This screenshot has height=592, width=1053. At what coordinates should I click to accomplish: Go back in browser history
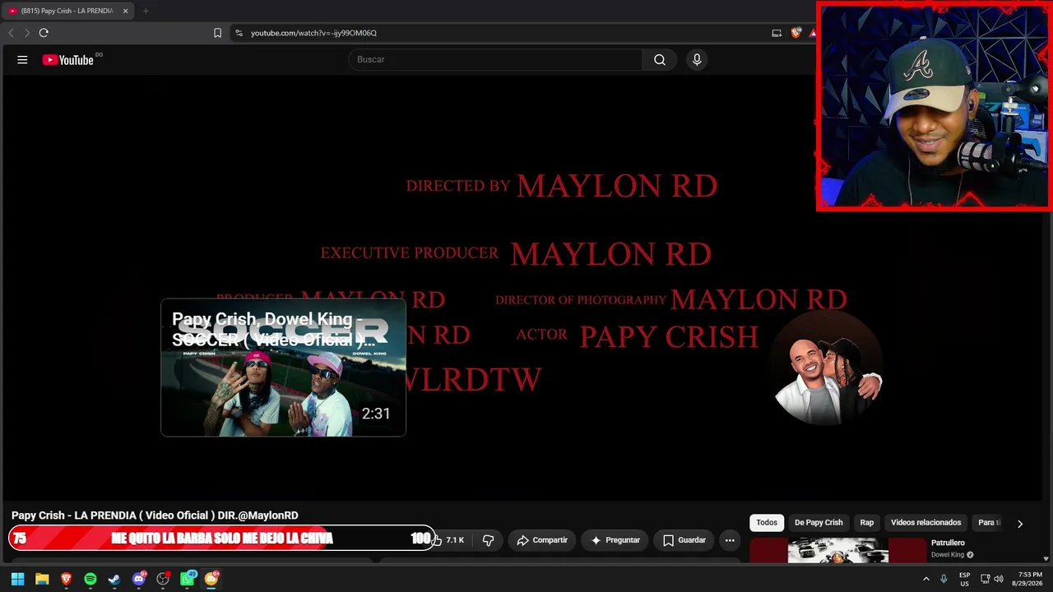tap(11, 33)
